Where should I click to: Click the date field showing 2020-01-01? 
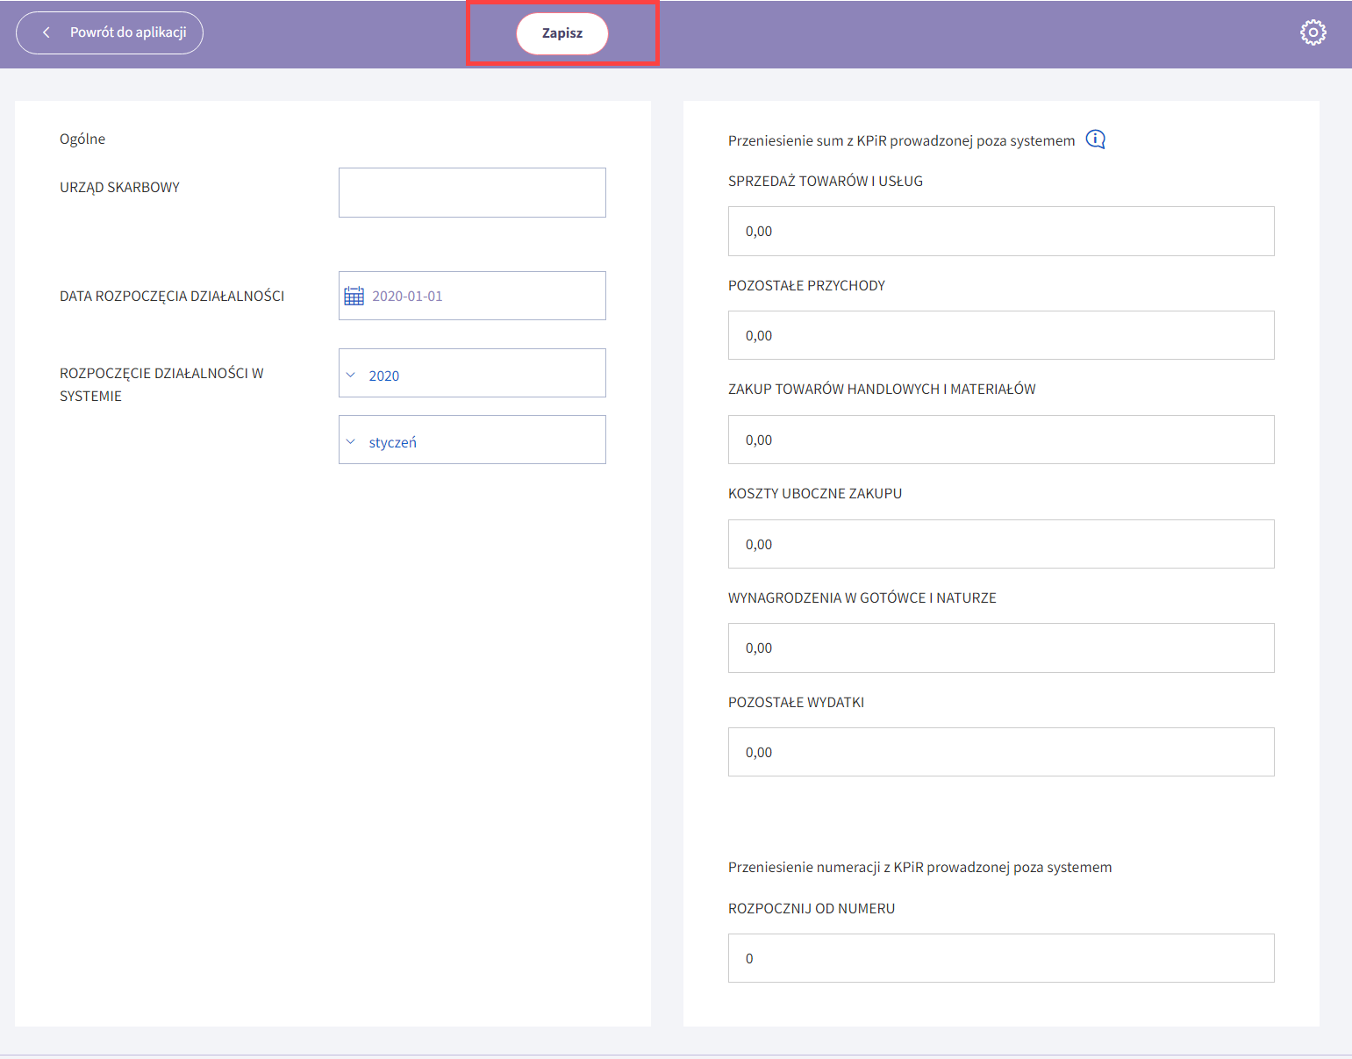click(472, 296)
